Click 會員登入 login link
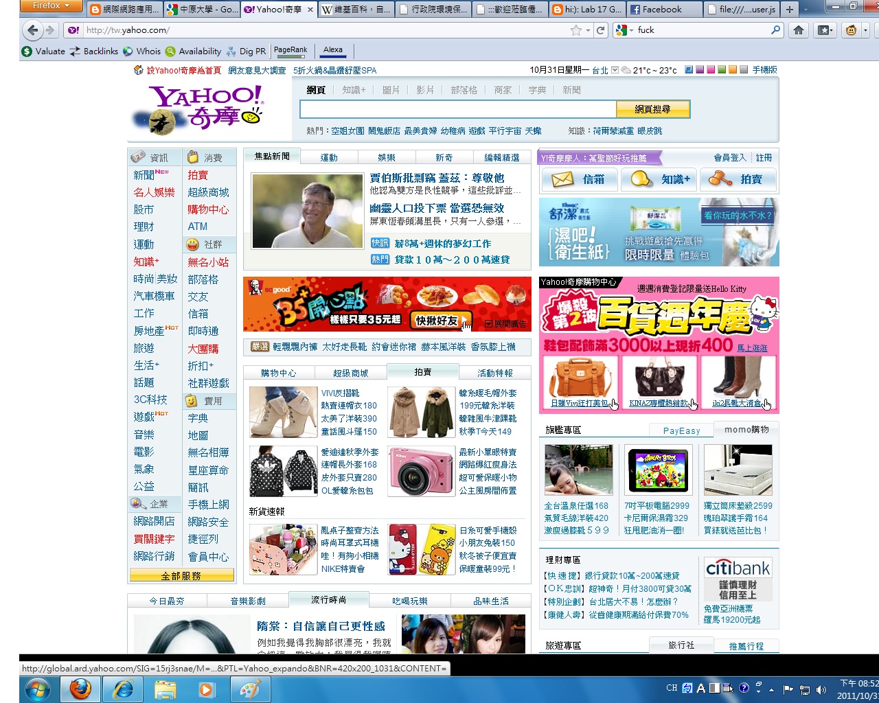Screen dimensions: 879x703 730,158
